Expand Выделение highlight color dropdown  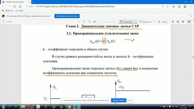pos(154,22)
